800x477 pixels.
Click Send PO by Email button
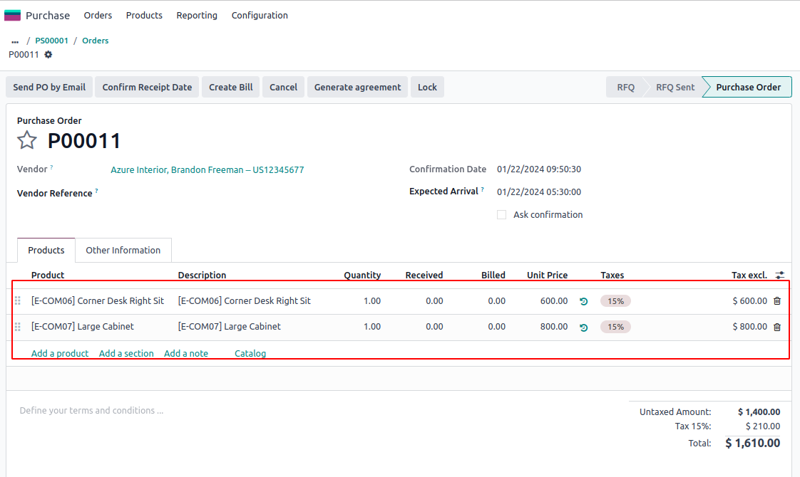tap(49, 87)
